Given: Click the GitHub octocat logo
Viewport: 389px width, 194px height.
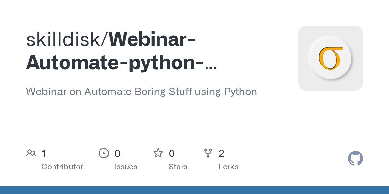Looking at the screenshot, I should (x=355, y=158).
